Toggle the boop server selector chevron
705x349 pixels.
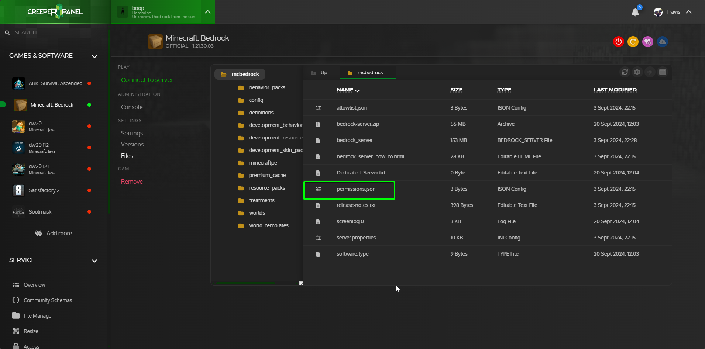(208, 12)
